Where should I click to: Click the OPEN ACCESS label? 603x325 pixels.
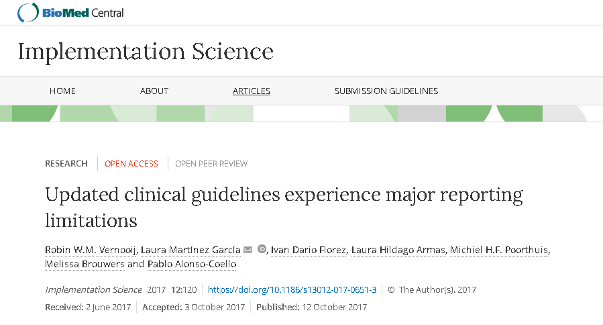131,164
